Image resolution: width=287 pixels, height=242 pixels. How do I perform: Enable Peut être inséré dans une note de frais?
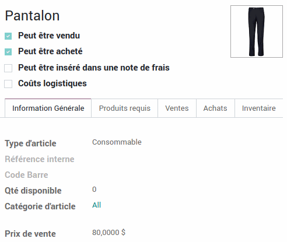(x=8, y=68)
